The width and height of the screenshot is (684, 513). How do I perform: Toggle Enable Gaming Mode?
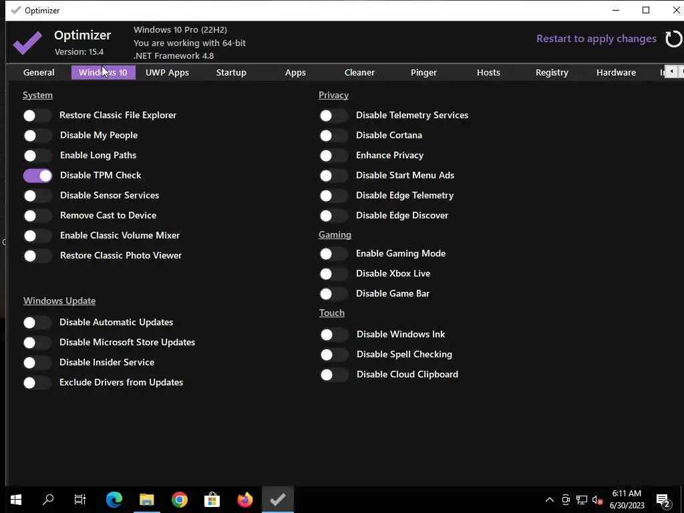click(x=334, y=254)
